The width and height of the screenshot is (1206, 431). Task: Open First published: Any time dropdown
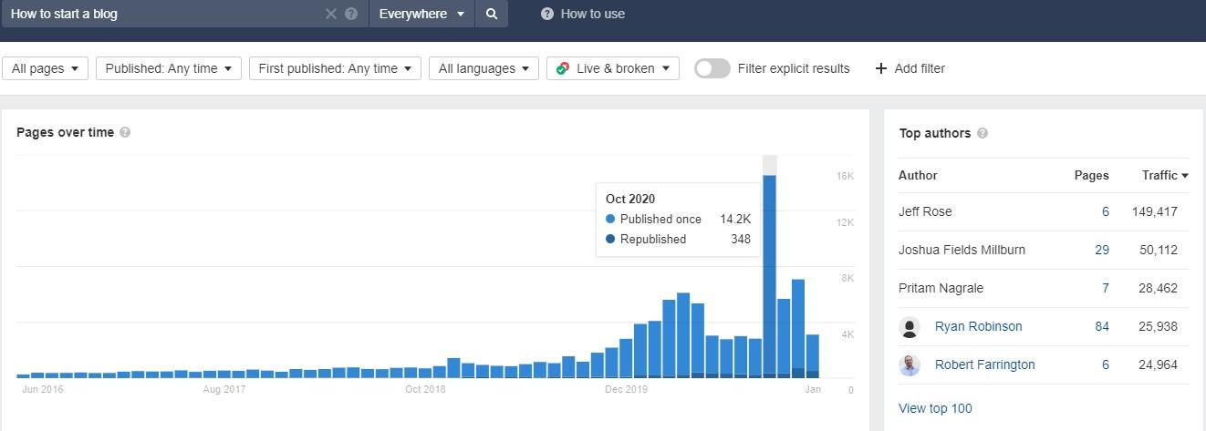[x=334, y=68]
